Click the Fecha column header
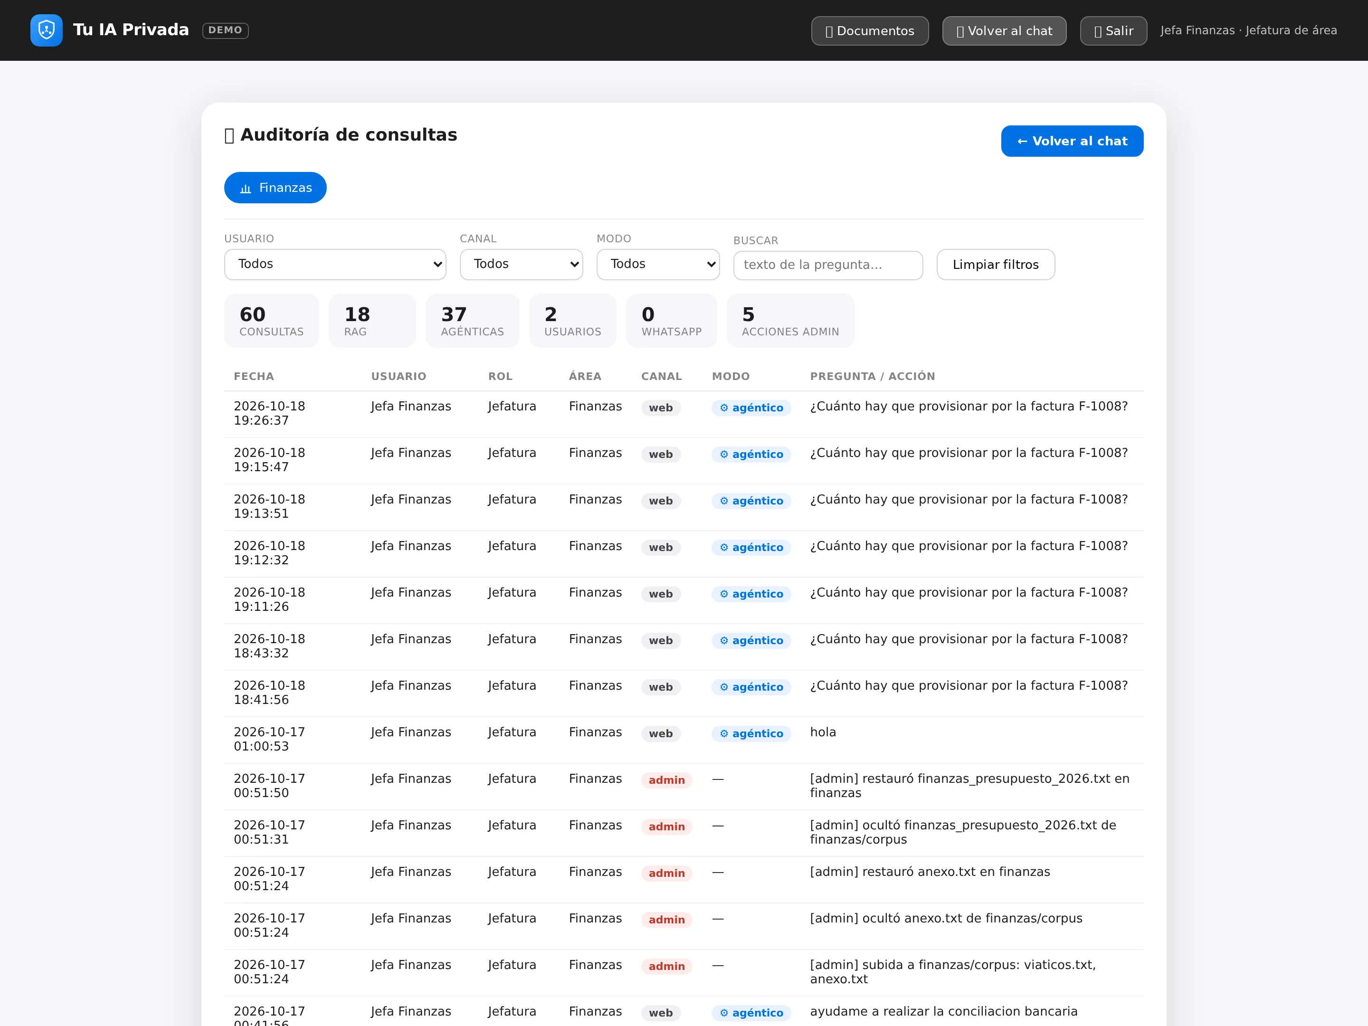The width and height of the screenshot is (1368, 1026). (254, 377)
